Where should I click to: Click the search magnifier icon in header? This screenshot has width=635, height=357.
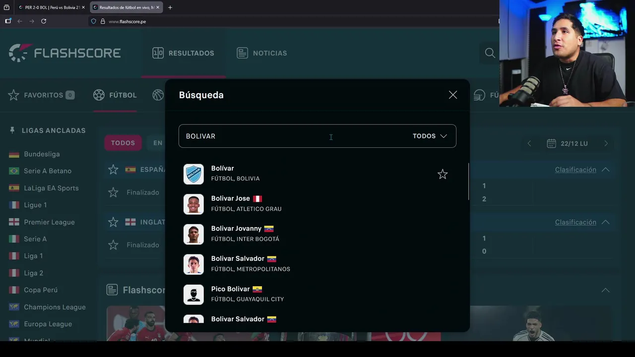tap(490, 53)
